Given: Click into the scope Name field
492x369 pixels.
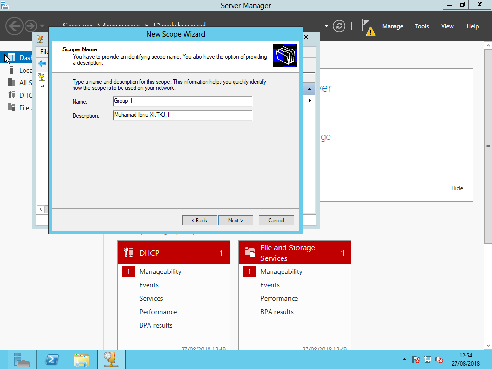Looking at the screenshot, I should tap(182, 101).
